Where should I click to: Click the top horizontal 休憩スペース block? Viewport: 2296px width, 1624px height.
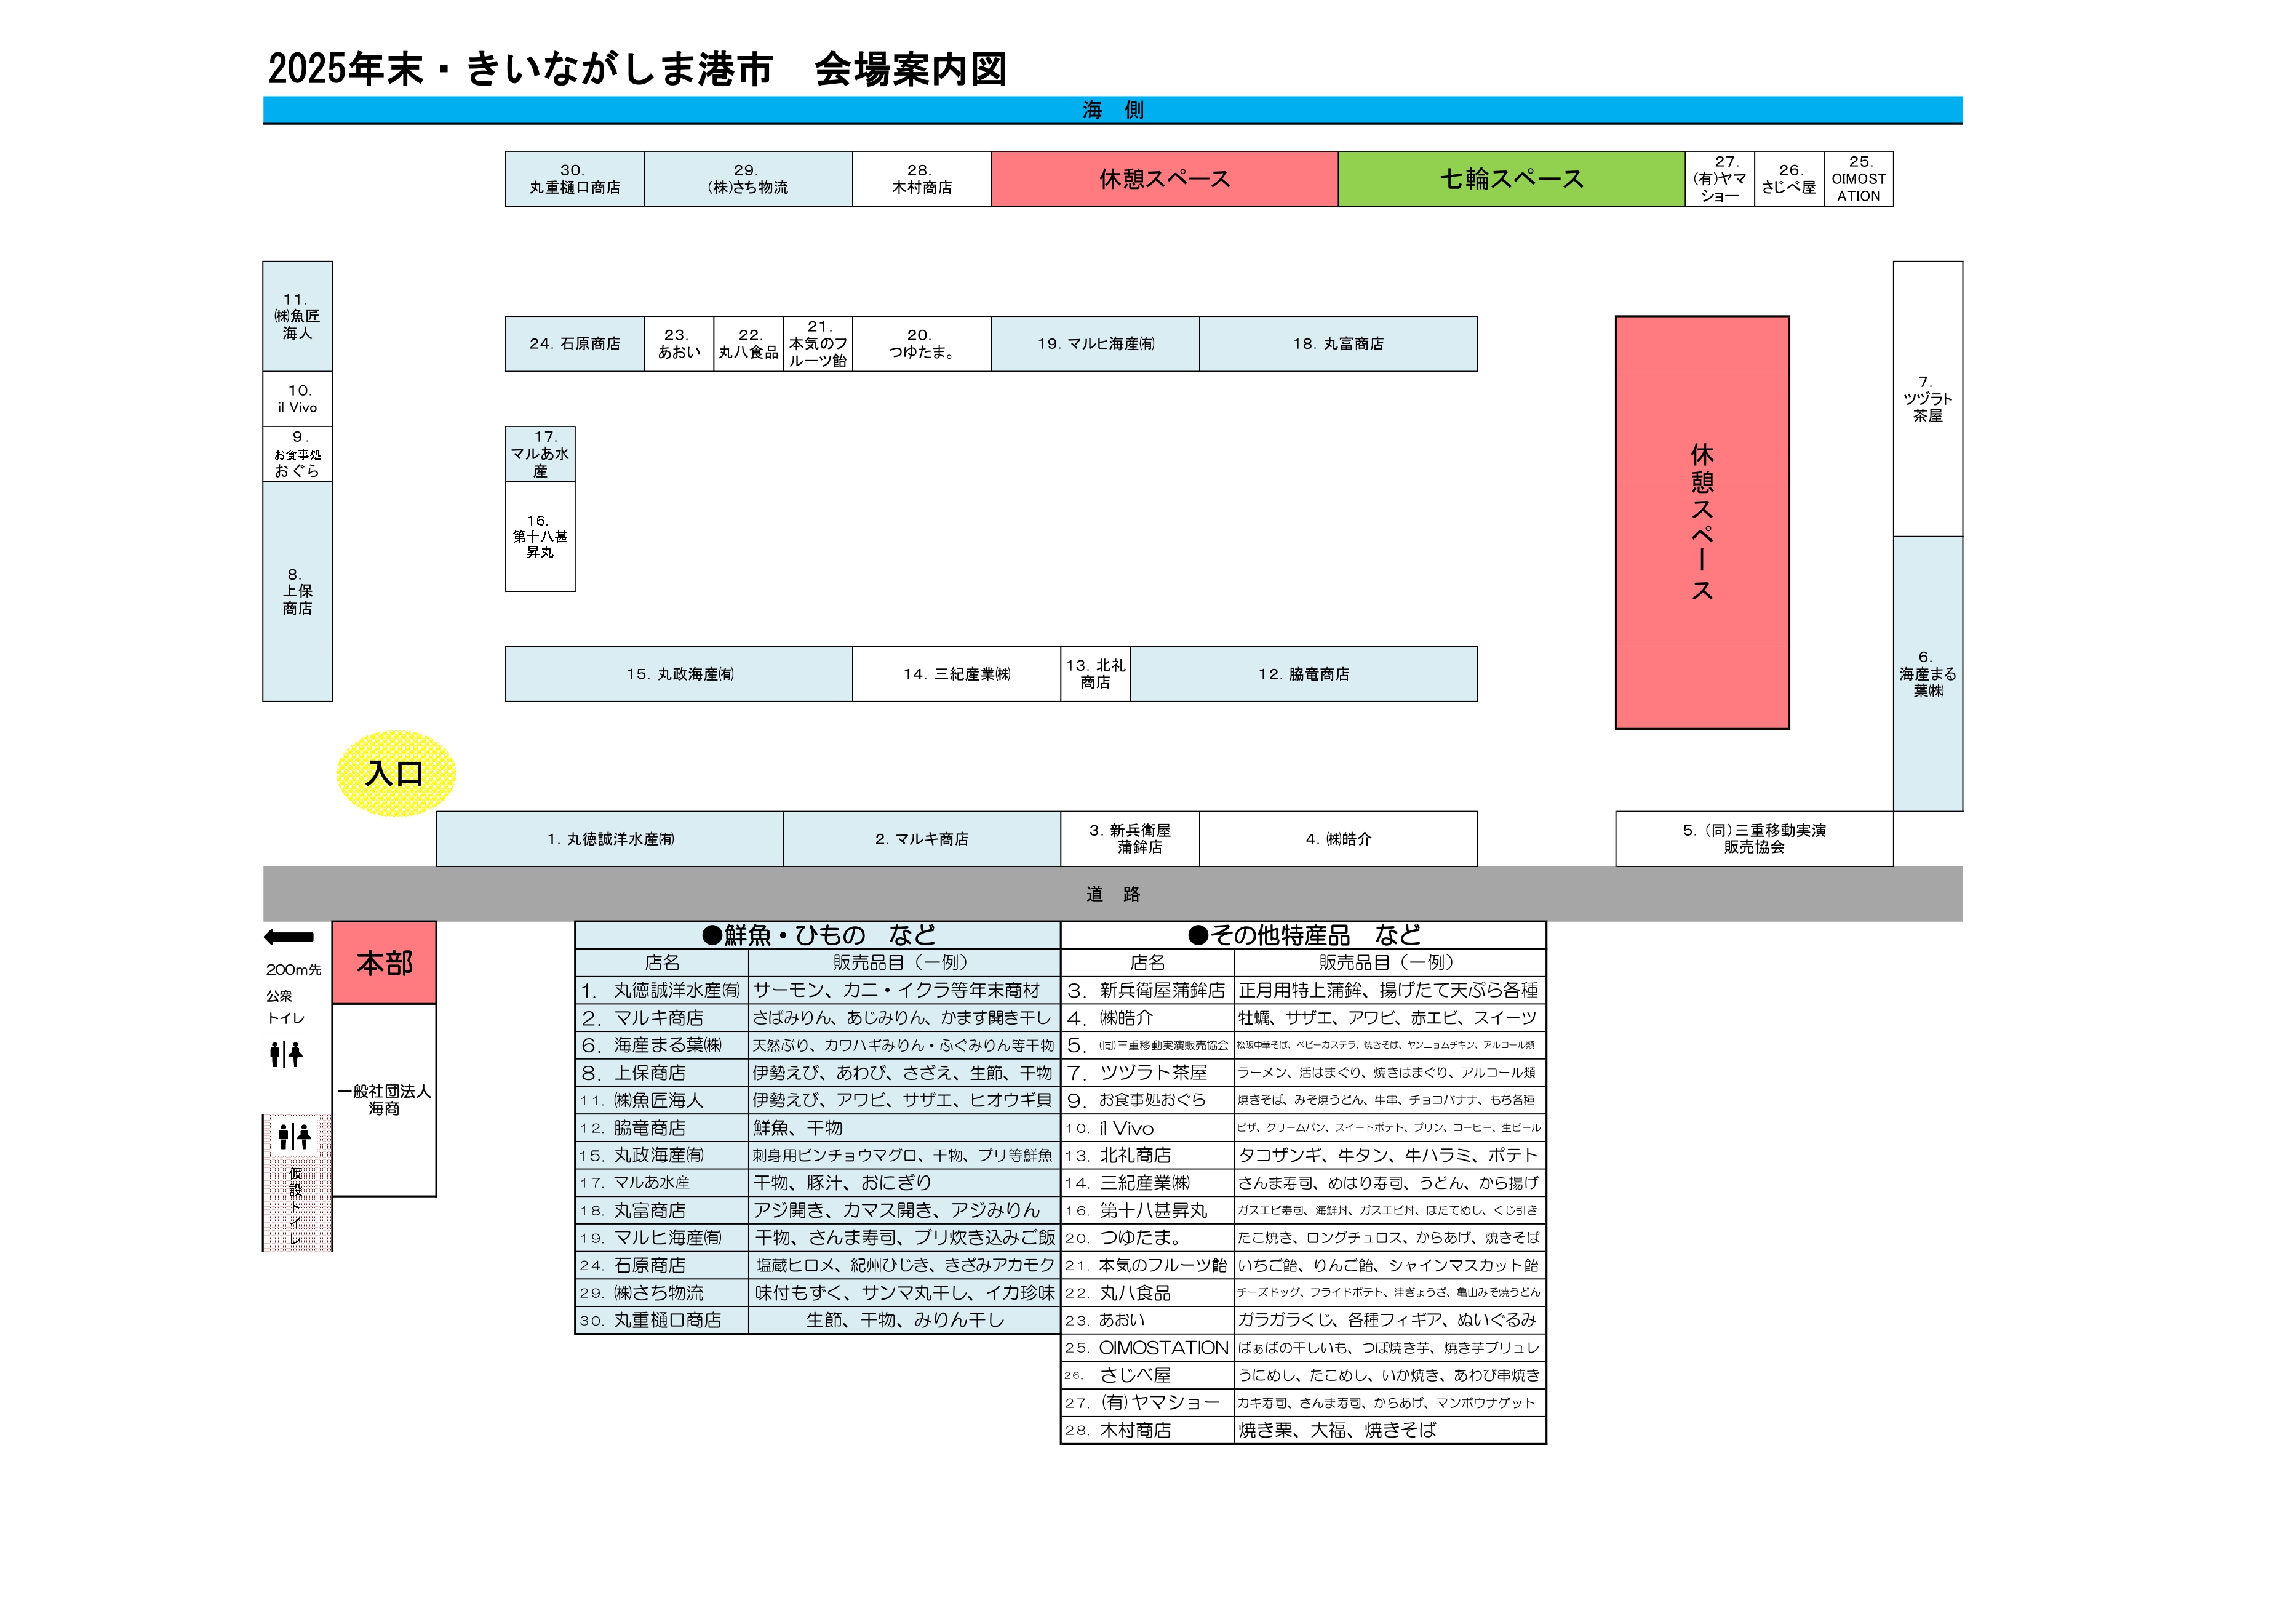pyautogui.click(x=1164, y=179)
